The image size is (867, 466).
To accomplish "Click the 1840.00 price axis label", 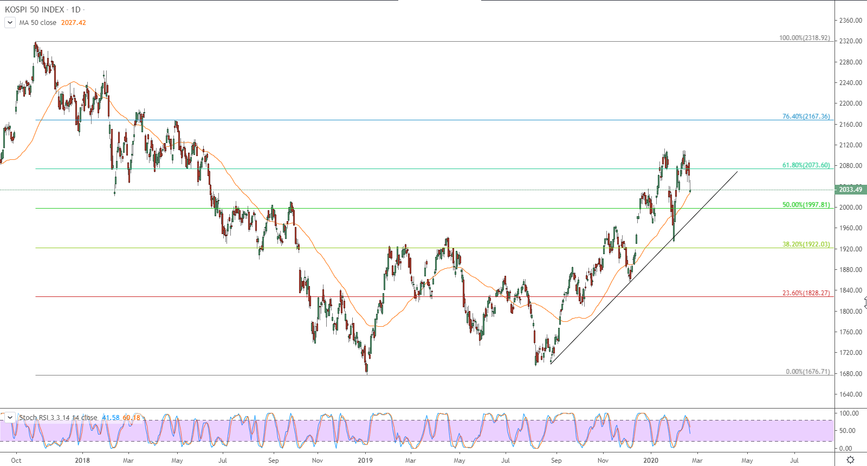I will 850,290.
